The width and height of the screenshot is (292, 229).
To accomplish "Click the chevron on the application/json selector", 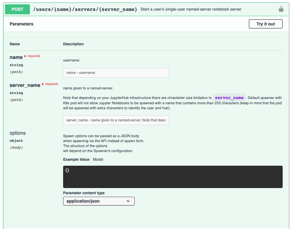I will pyautogui.click(x=128, y=201).
